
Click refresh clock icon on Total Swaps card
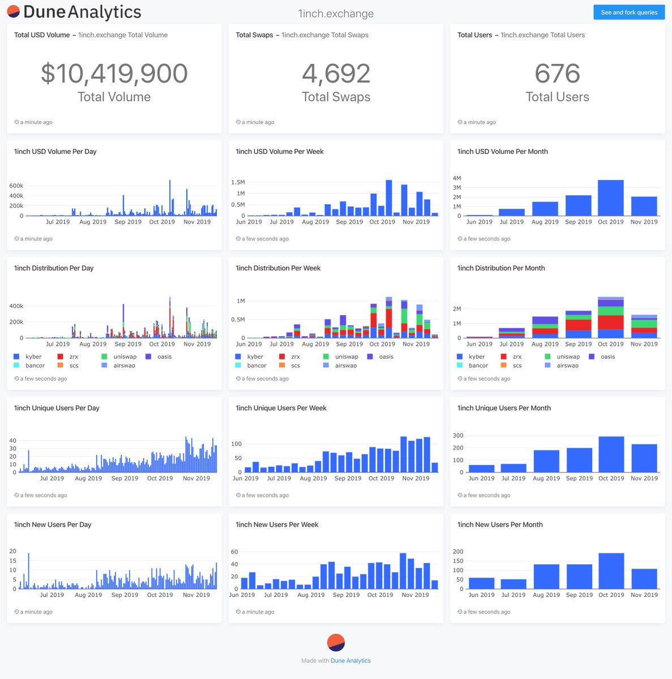click(238, 122)
